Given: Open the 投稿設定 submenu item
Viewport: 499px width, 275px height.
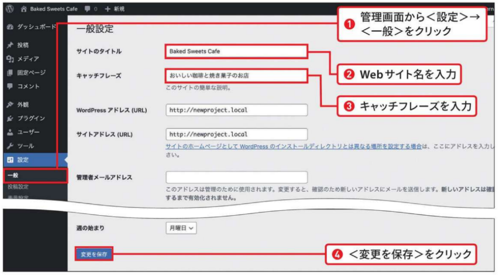Looking at the screenshot, I should click(18, 187).
